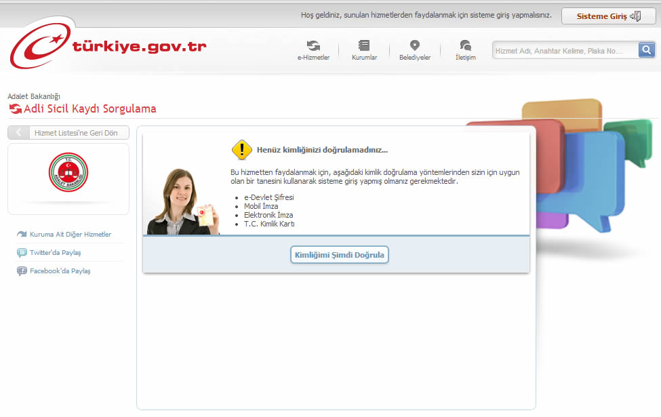Image resolution: width=661 pixels, height=417 pixels.
Task: Click the türkiye.gov.tr logo
Action: [x=108, y=46]
